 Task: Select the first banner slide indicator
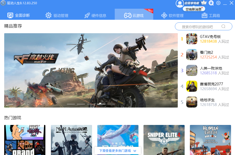(71, 104)
